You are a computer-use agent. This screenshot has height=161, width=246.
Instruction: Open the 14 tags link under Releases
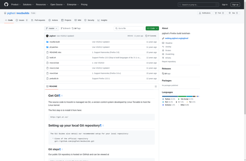[166, 74]
